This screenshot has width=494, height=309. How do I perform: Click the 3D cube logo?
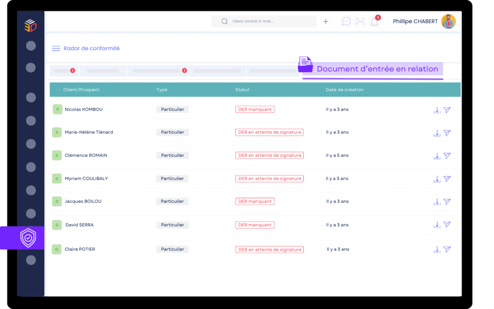tap(30, 26)
